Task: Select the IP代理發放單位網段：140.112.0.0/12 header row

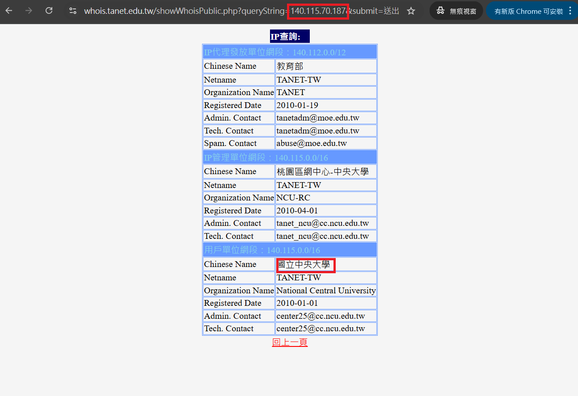Action: coord(290,52)
